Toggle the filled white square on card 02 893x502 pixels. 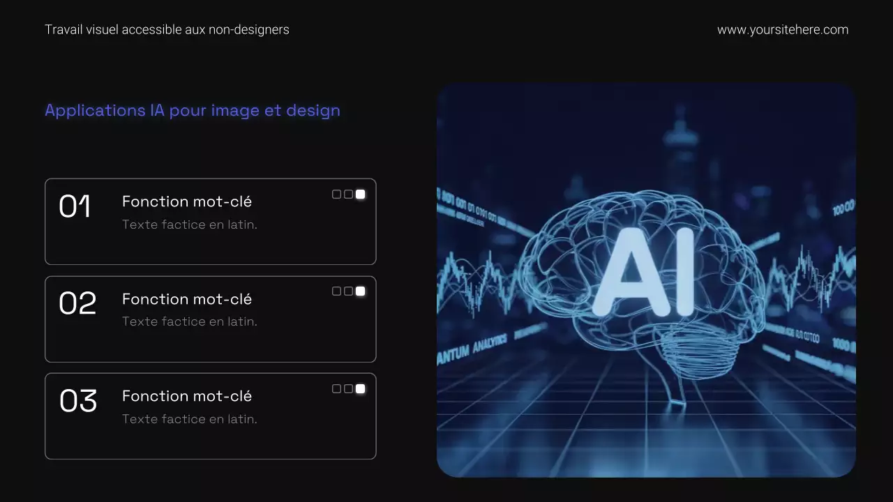pos(359,291)
